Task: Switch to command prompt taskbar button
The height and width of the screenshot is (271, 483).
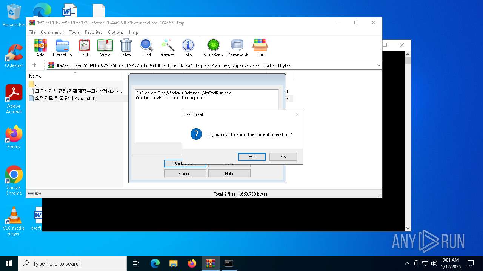Action: click(x=229, y=263)
